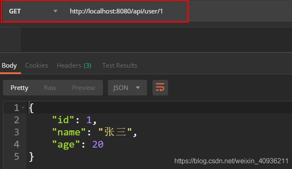Collapse the JSON object at line 1

[23, 108]
